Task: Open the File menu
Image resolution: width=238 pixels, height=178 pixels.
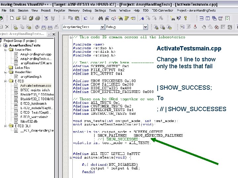Action: [4, 11]
